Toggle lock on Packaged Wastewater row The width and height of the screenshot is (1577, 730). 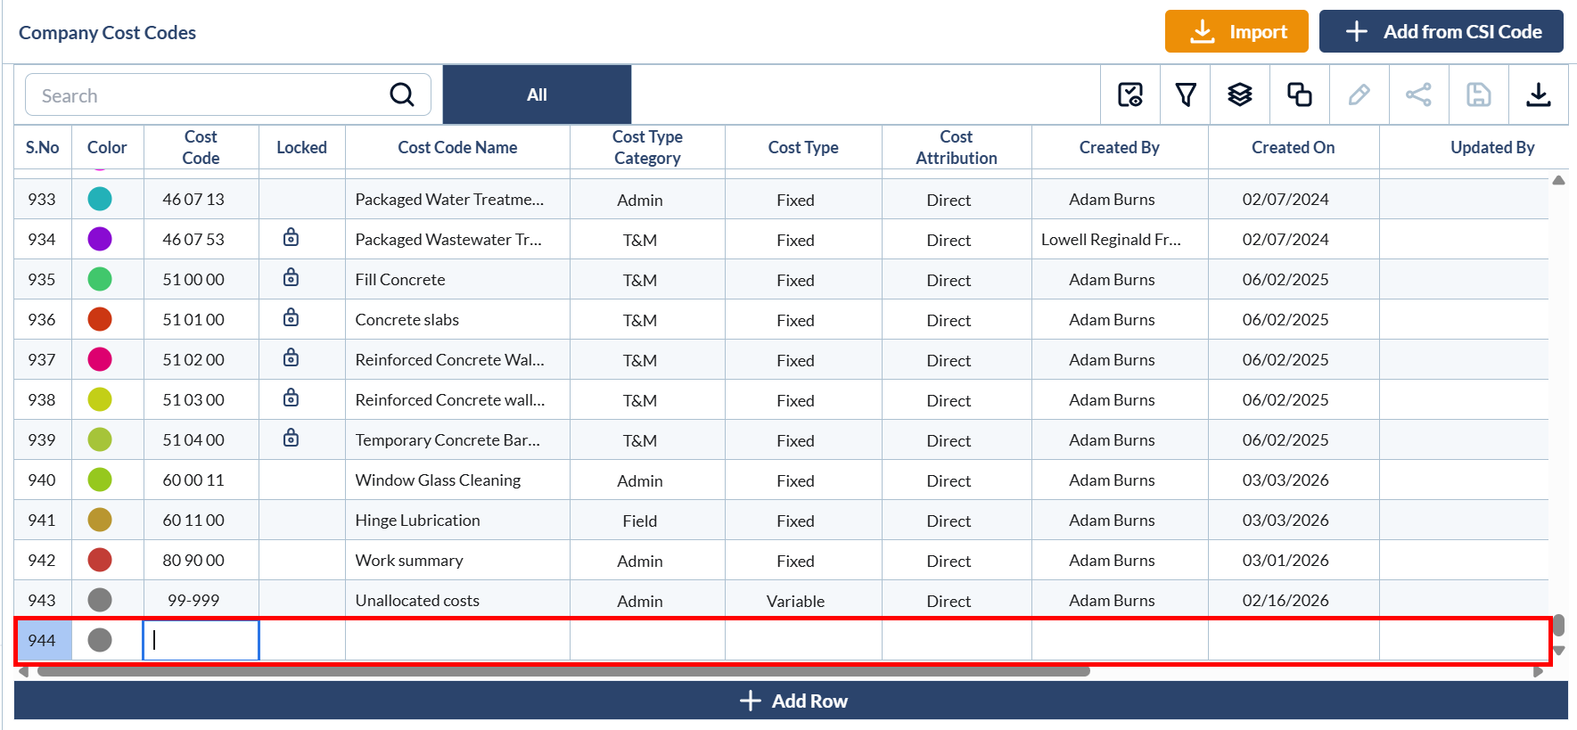(291, 238)
